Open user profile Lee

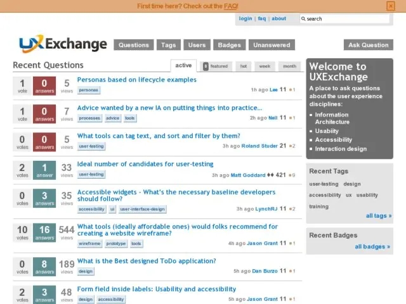[x=273, y=90]
